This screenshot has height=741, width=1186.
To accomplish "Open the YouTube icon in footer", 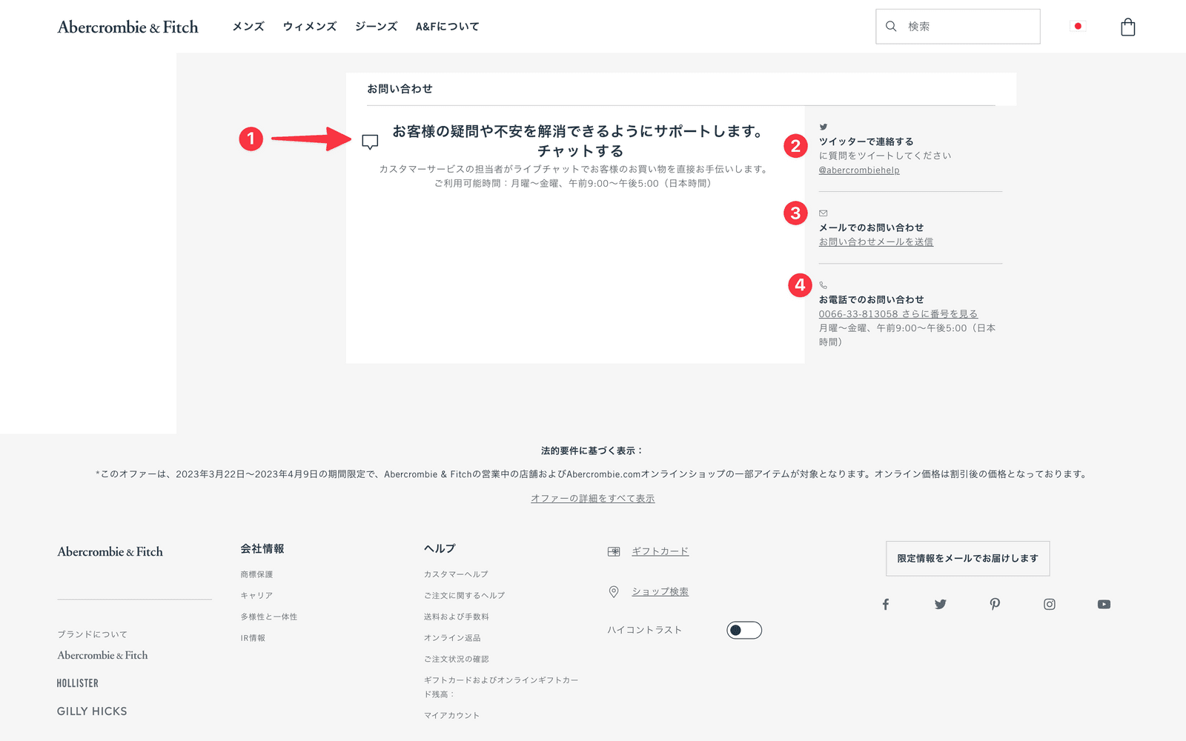I will (x=1104, y=605).
